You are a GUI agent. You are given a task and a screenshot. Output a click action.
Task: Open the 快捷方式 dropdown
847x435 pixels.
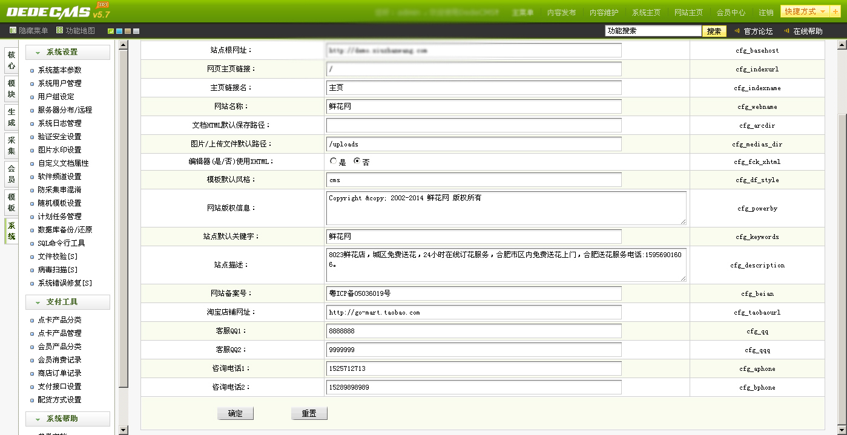coord(805,11)
